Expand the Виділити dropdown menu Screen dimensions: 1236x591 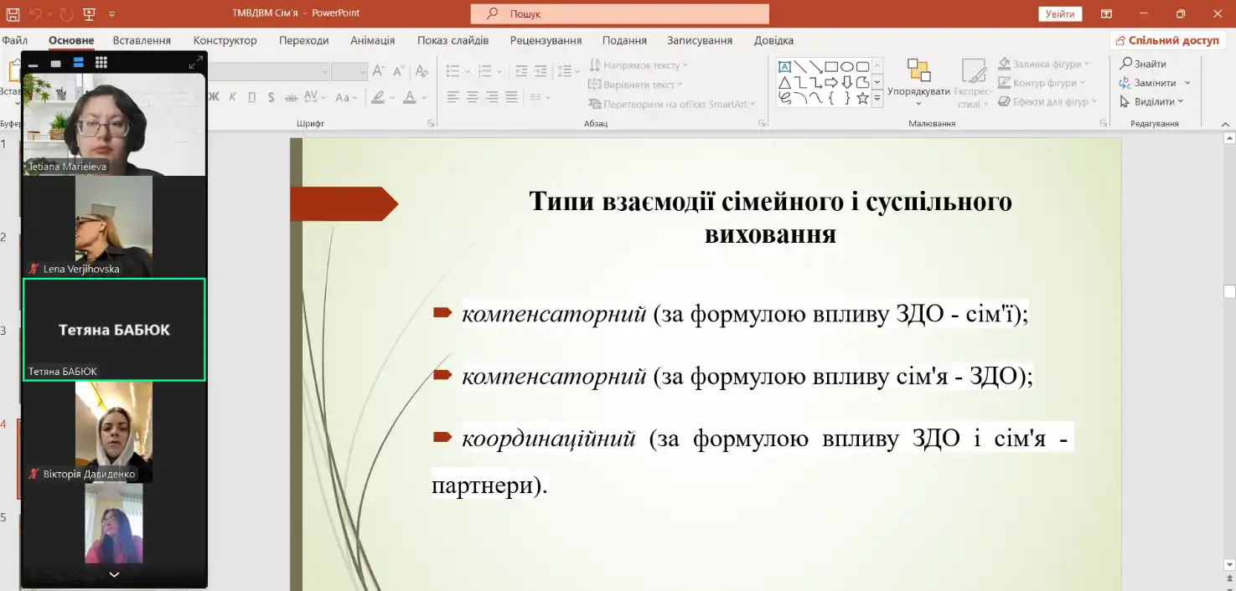tap(1181, 101)
